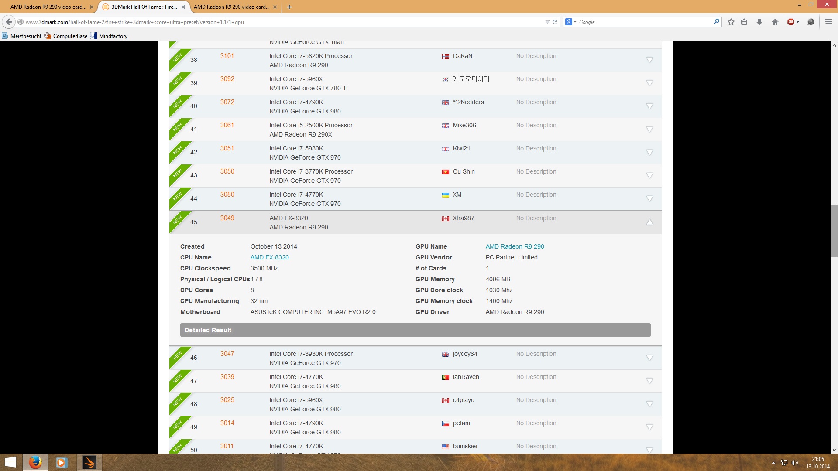Image resolution: width=838 pixels, height=471 pixels.
Task: Click the browser back arrow button
Action: click(x=9, y=22)
